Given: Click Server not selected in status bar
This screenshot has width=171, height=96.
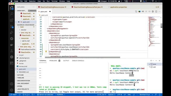Looking at the screenshot, I should [45, 95].
